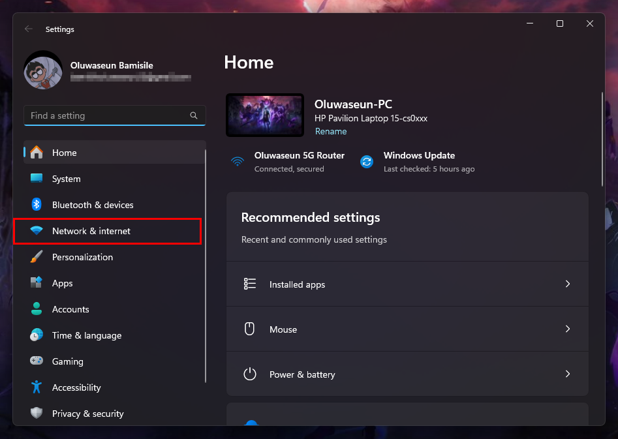Viewport: 618px width, 439px height.
Task: Click the desktop wallpaper thumbnail
Action: 265,115
